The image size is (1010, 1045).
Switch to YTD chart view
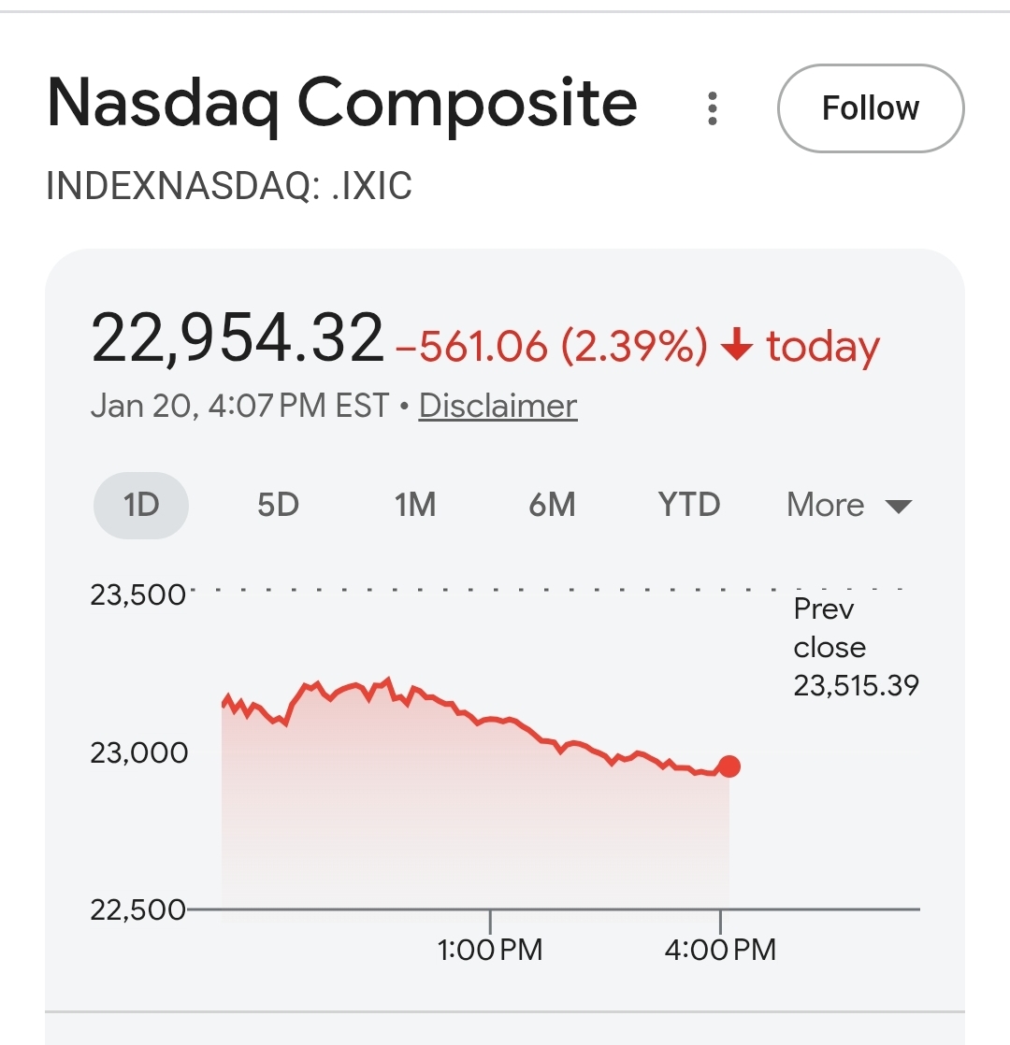click(689, 505)
